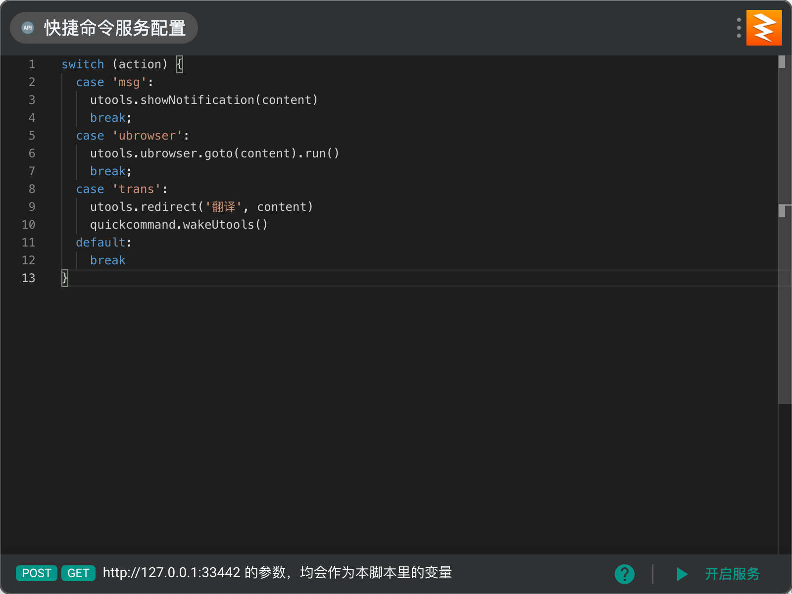Click the GET method badge
The width and height of the screenshot is (792, 594).
(x=78, y=573)
